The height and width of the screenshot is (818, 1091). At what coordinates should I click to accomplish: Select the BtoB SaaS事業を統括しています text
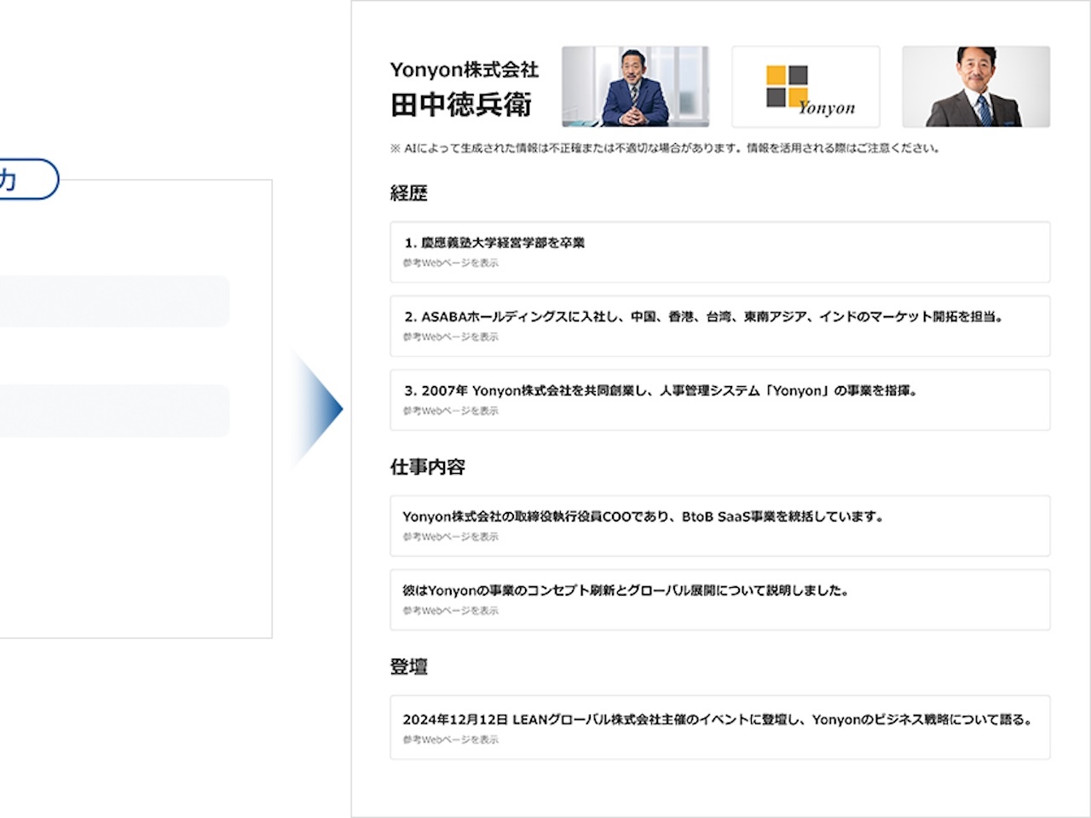tap(644, 516)
